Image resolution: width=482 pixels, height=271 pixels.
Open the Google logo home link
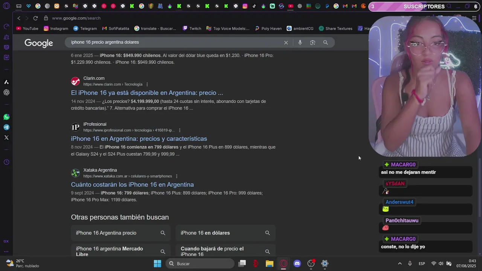pyautogui.click(x=39, y=43)
